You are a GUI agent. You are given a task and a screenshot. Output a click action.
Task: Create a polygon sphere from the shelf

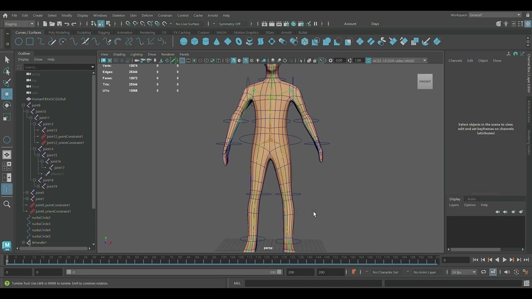[183, 42]
